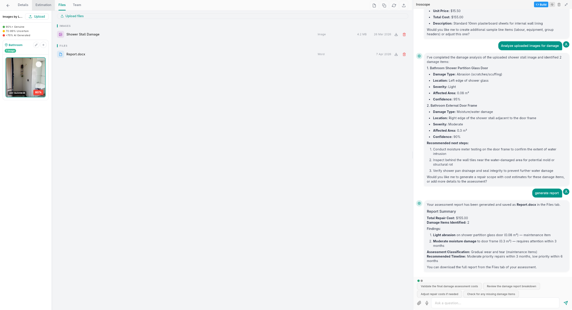The image size is (572, 310).
Task: Click the lightning icon beside the Build button
Action: tap(552, 4)
